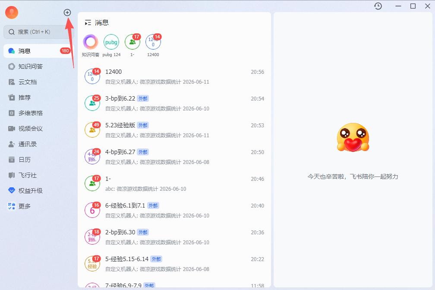Click the 20:56 timestamp
This screenshot has width=435, height=290.
258,72
